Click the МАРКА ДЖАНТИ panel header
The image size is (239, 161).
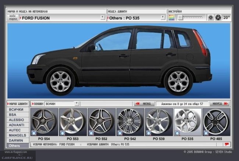coord(18,104)
